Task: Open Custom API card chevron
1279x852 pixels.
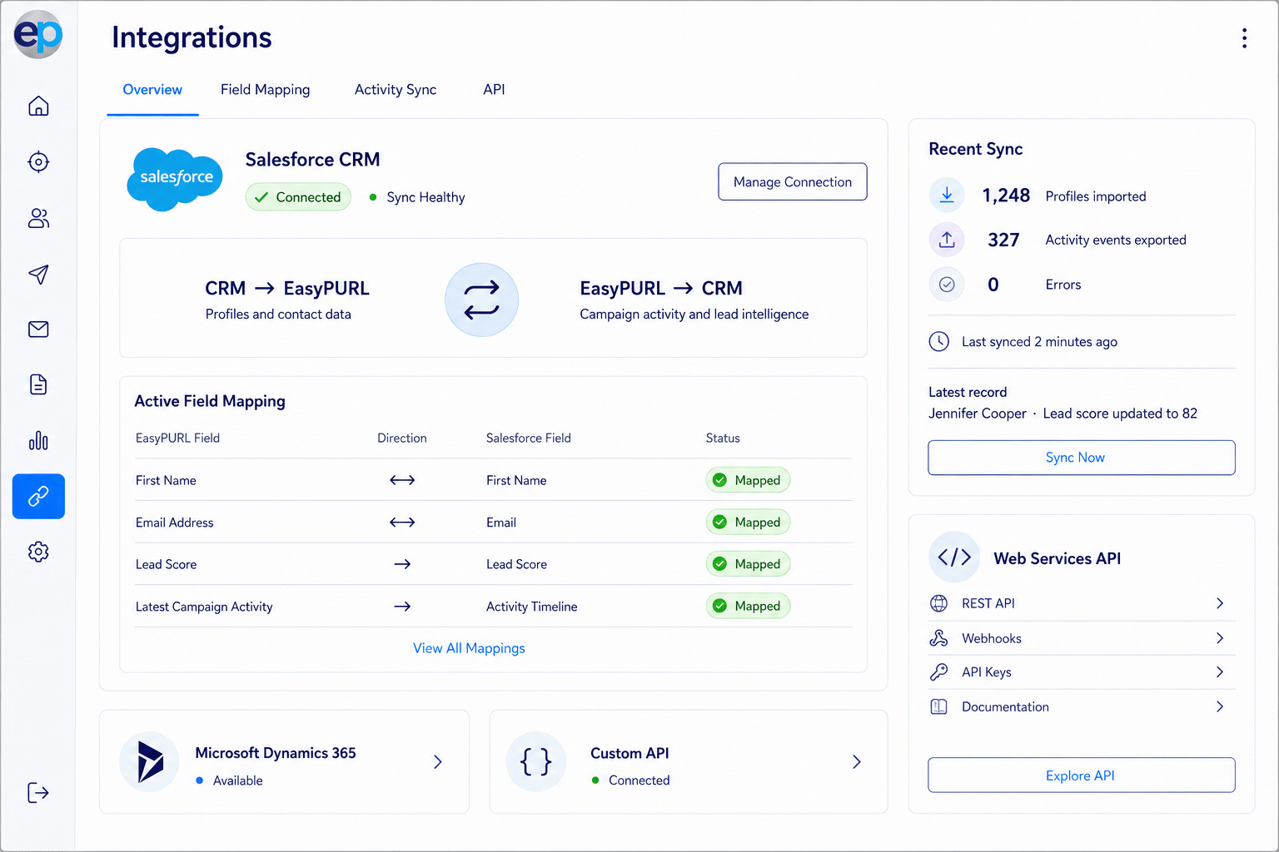Action: click(857, 761)
